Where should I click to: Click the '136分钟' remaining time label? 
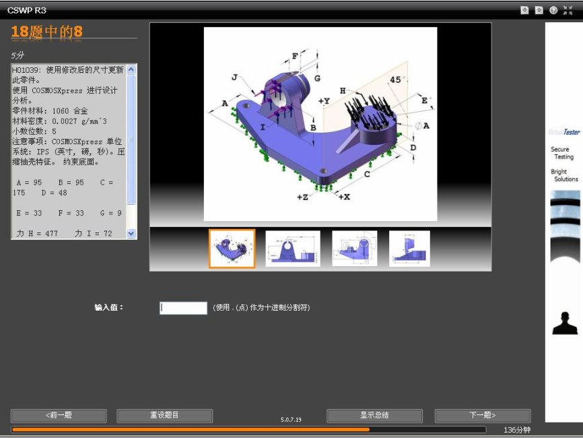coord(517,430)
